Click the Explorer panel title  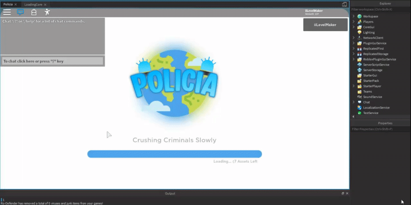(x=385, y=3)
